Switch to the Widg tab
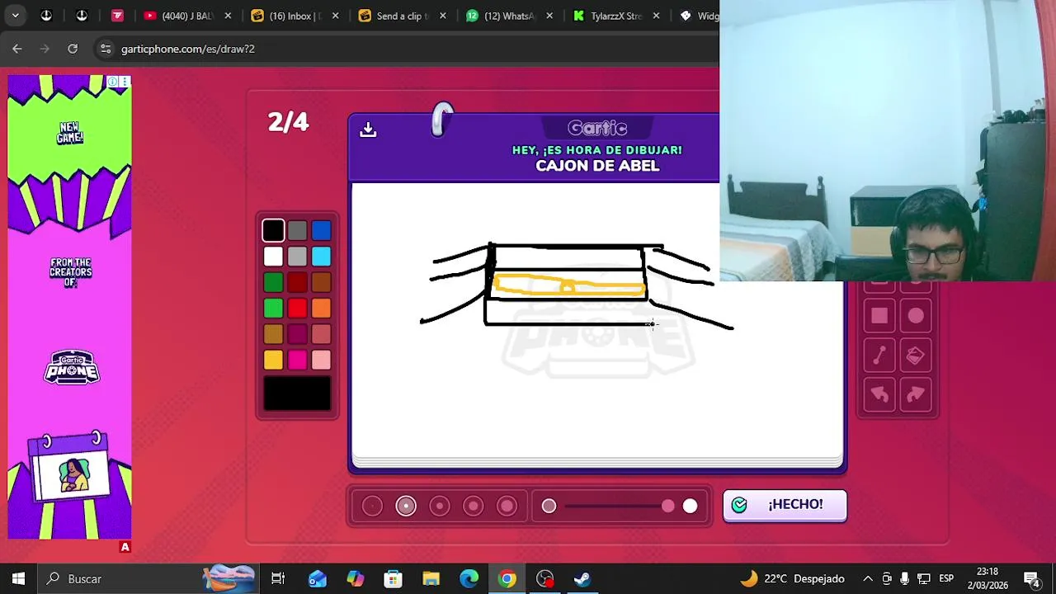The width and height of the screenshot is (1056, 594). [x=698, y=16]
